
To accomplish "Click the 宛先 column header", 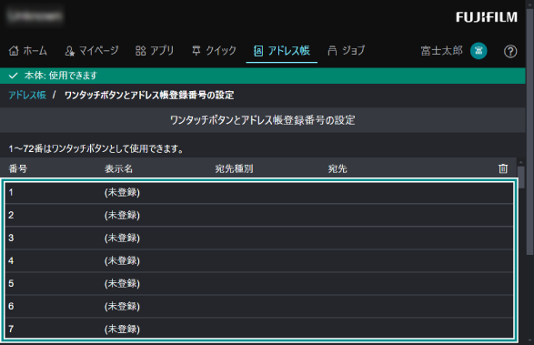I will [338, 168].
